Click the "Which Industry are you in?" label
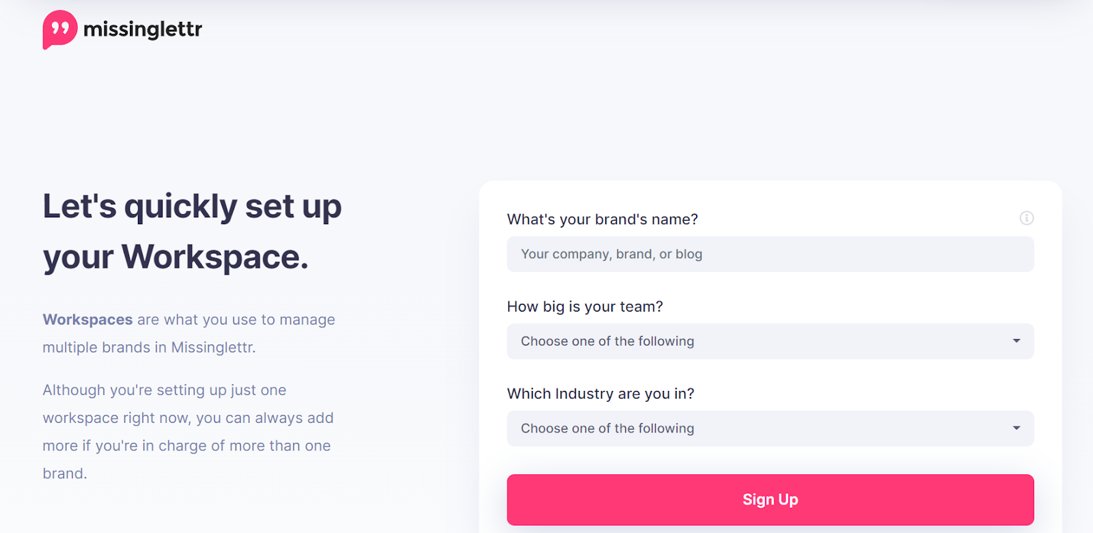Viewport: 1093px width, 533px height. tap(600, 394)
